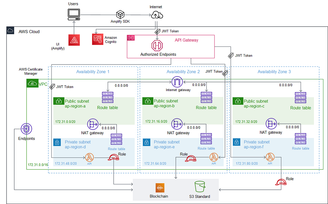Screen dimensions: 328x204
Task: Open the Amplify SDK icon
Action: (x=120, y=14)
